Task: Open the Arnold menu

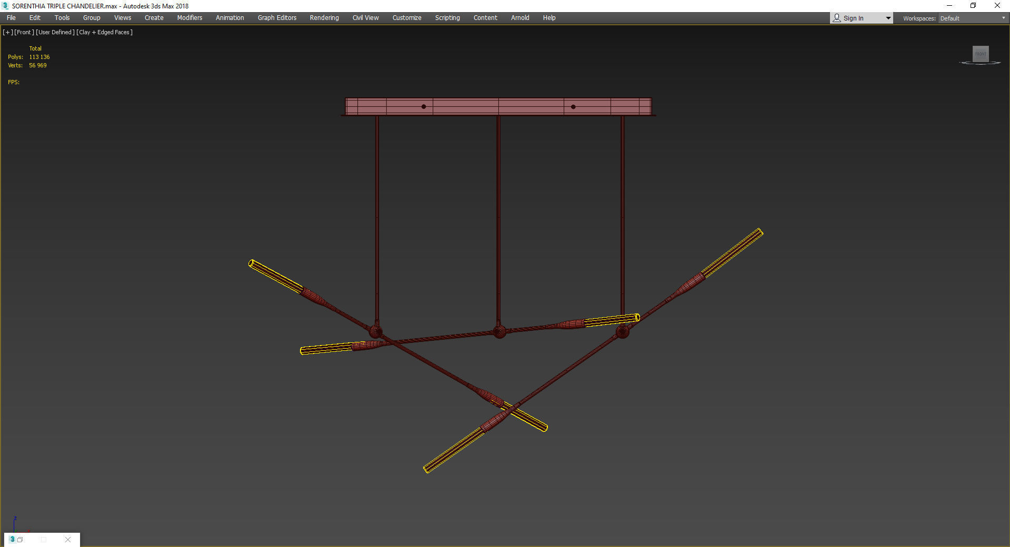Action: [520, 18]
